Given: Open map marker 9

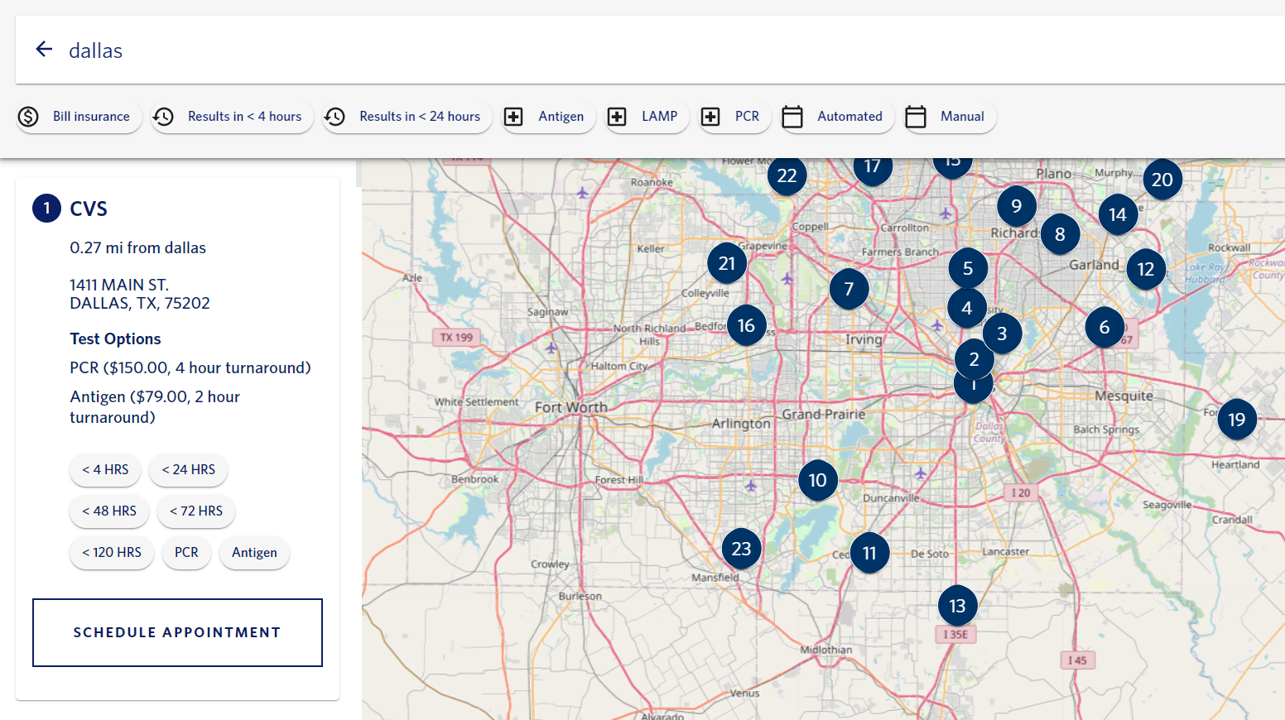Looking at the screenshot, I should point(1017,206).
